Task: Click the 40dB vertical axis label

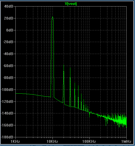Action: click(x=9, y=7)
